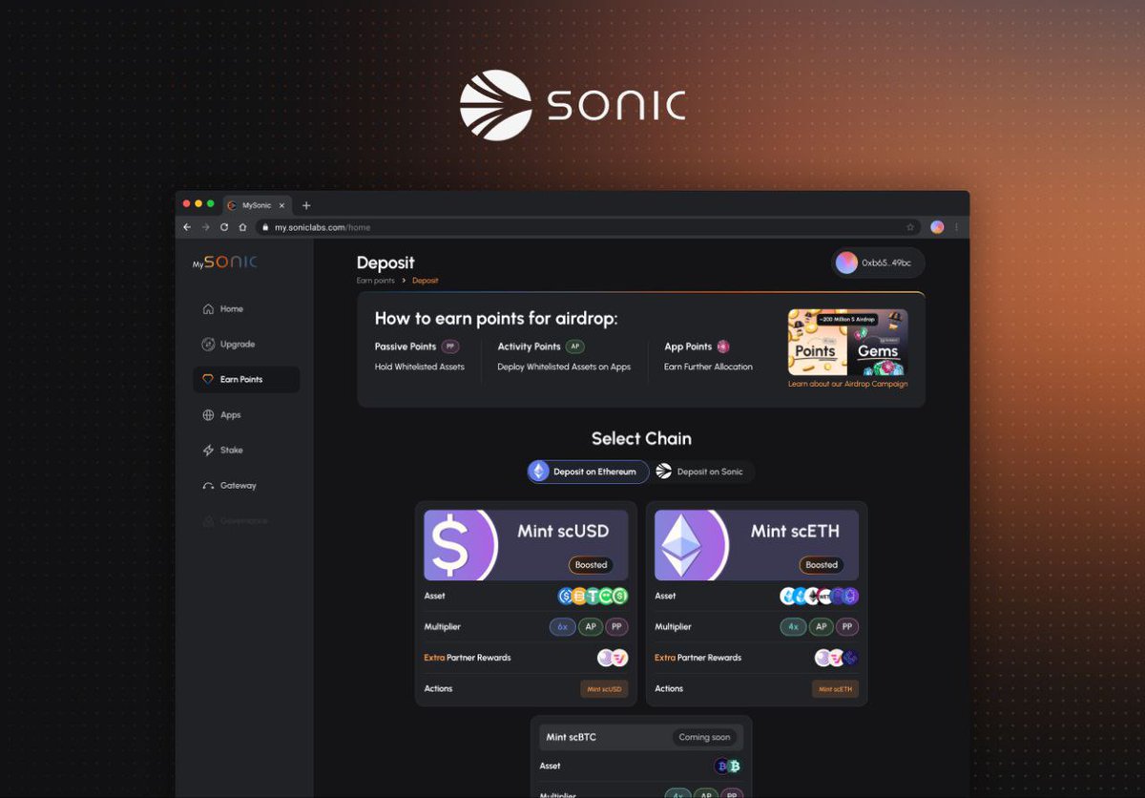Click Coming soon badge on Mint scBTC
The width and height of the screenshot is (1145, 798).
click(704, 737)
